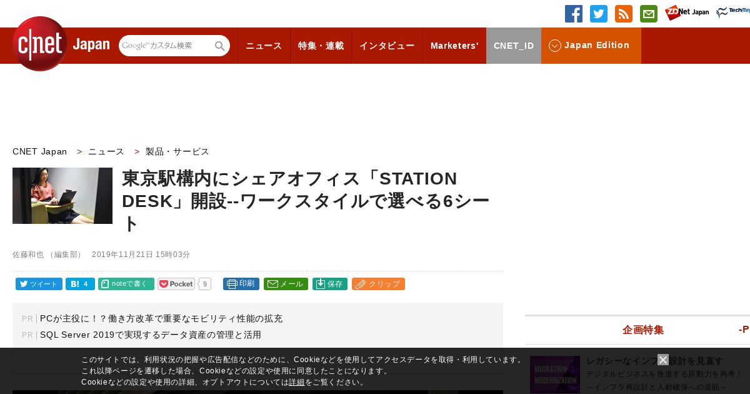The height and width of the screenshot is (394, 750).
Task: Click the search magnifier icon
Action: coord(220,46)
